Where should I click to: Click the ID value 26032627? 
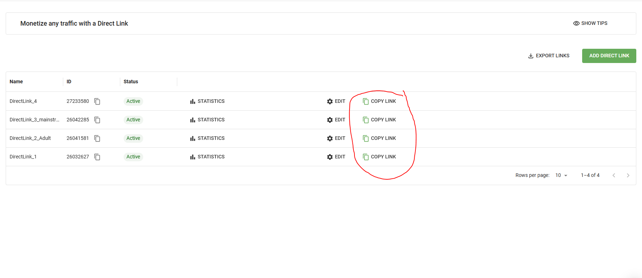tap(78, 157)
